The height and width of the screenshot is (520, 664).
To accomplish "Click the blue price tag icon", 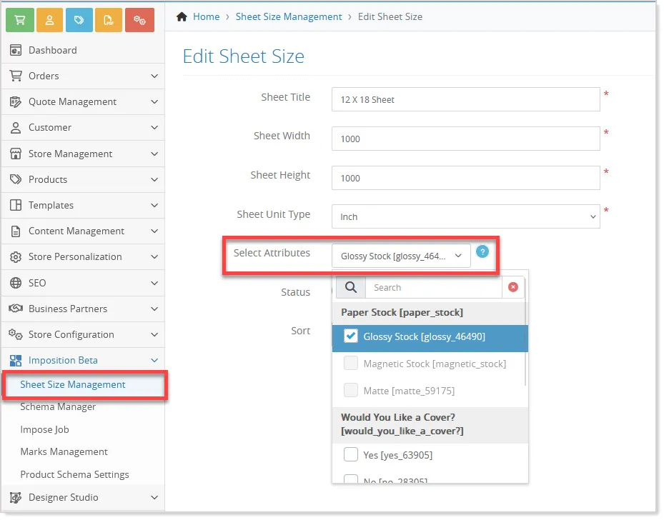I will coord(79,20).
